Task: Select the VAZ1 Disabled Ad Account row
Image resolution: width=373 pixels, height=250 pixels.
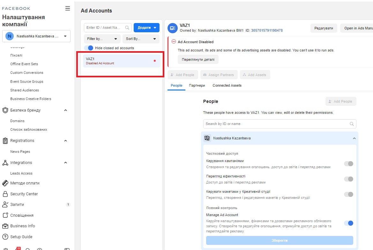Action: (121, 61)
